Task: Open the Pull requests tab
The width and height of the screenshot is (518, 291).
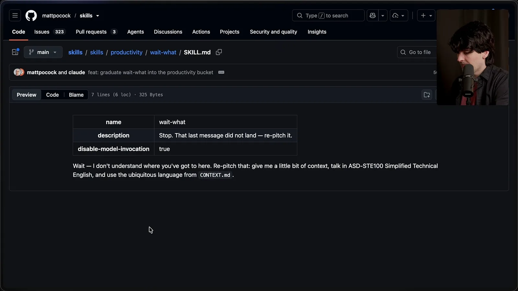Action: click(96, 32)
